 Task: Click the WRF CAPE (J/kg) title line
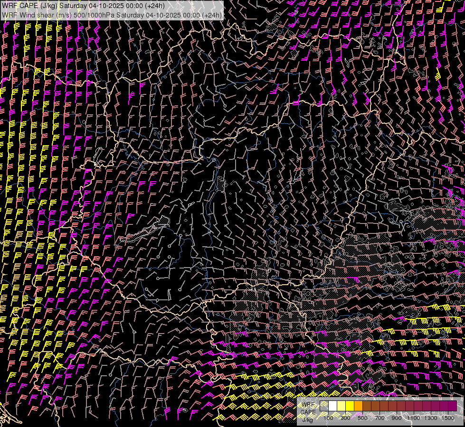(84, 6)
